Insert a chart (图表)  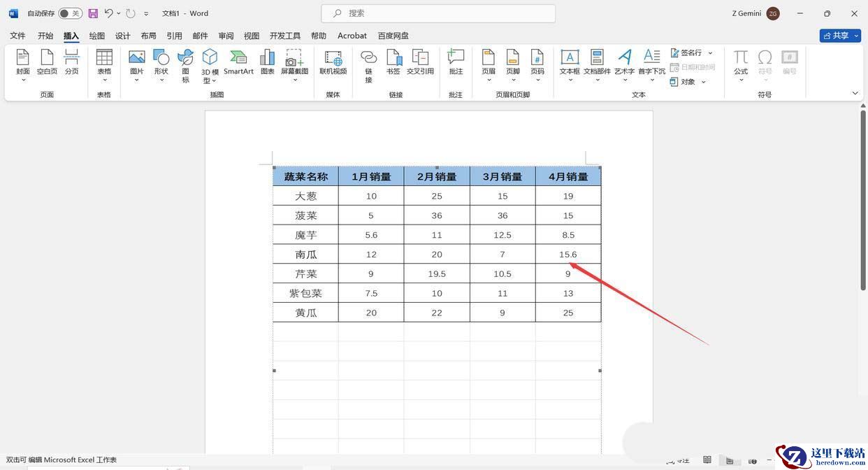coord(267,62)
